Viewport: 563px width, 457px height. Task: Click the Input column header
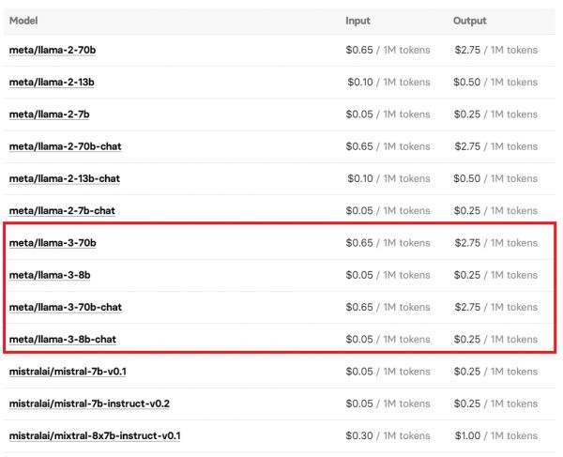pyautogui.click(x=358, y=21)
